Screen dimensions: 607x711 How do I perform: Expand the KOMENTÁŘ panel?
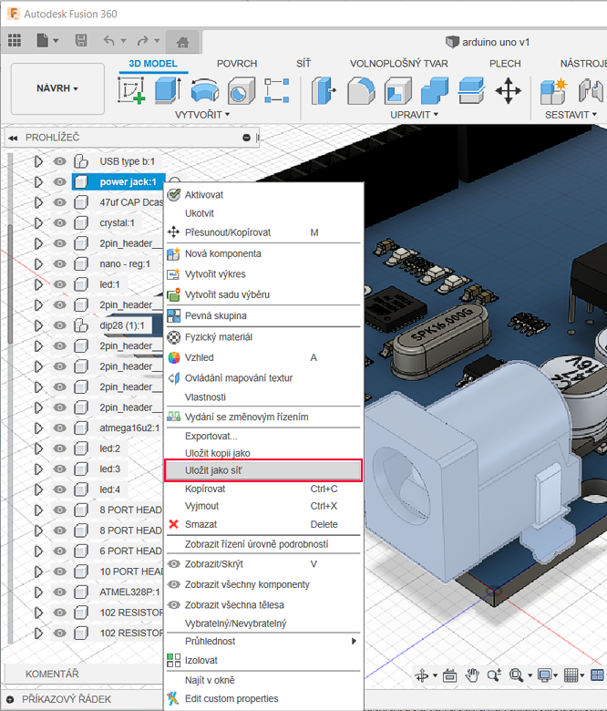[52, 675]
